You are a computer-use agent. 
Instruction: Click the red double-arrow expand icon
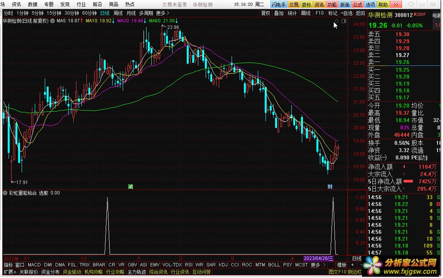point(396,5)
